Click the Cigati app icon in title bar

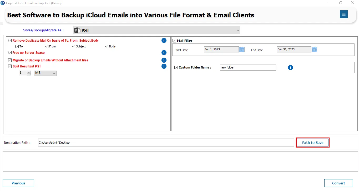(3, 3)
